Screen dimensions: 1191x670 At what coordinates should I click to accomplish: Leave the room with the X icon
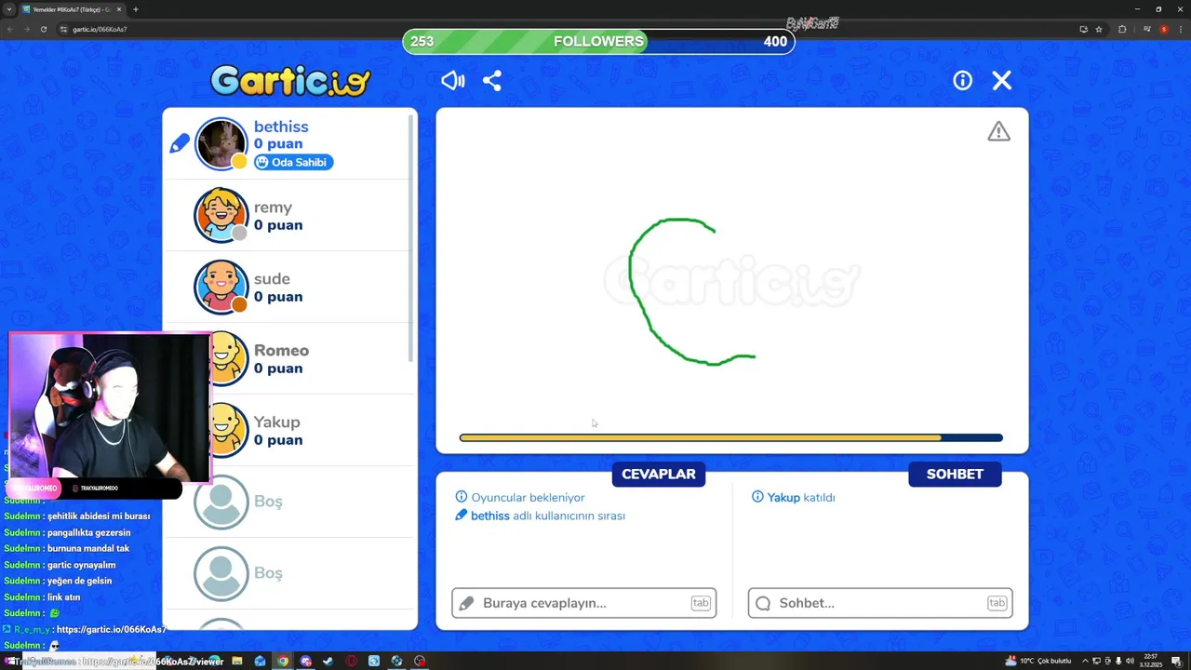point(1002,81)
